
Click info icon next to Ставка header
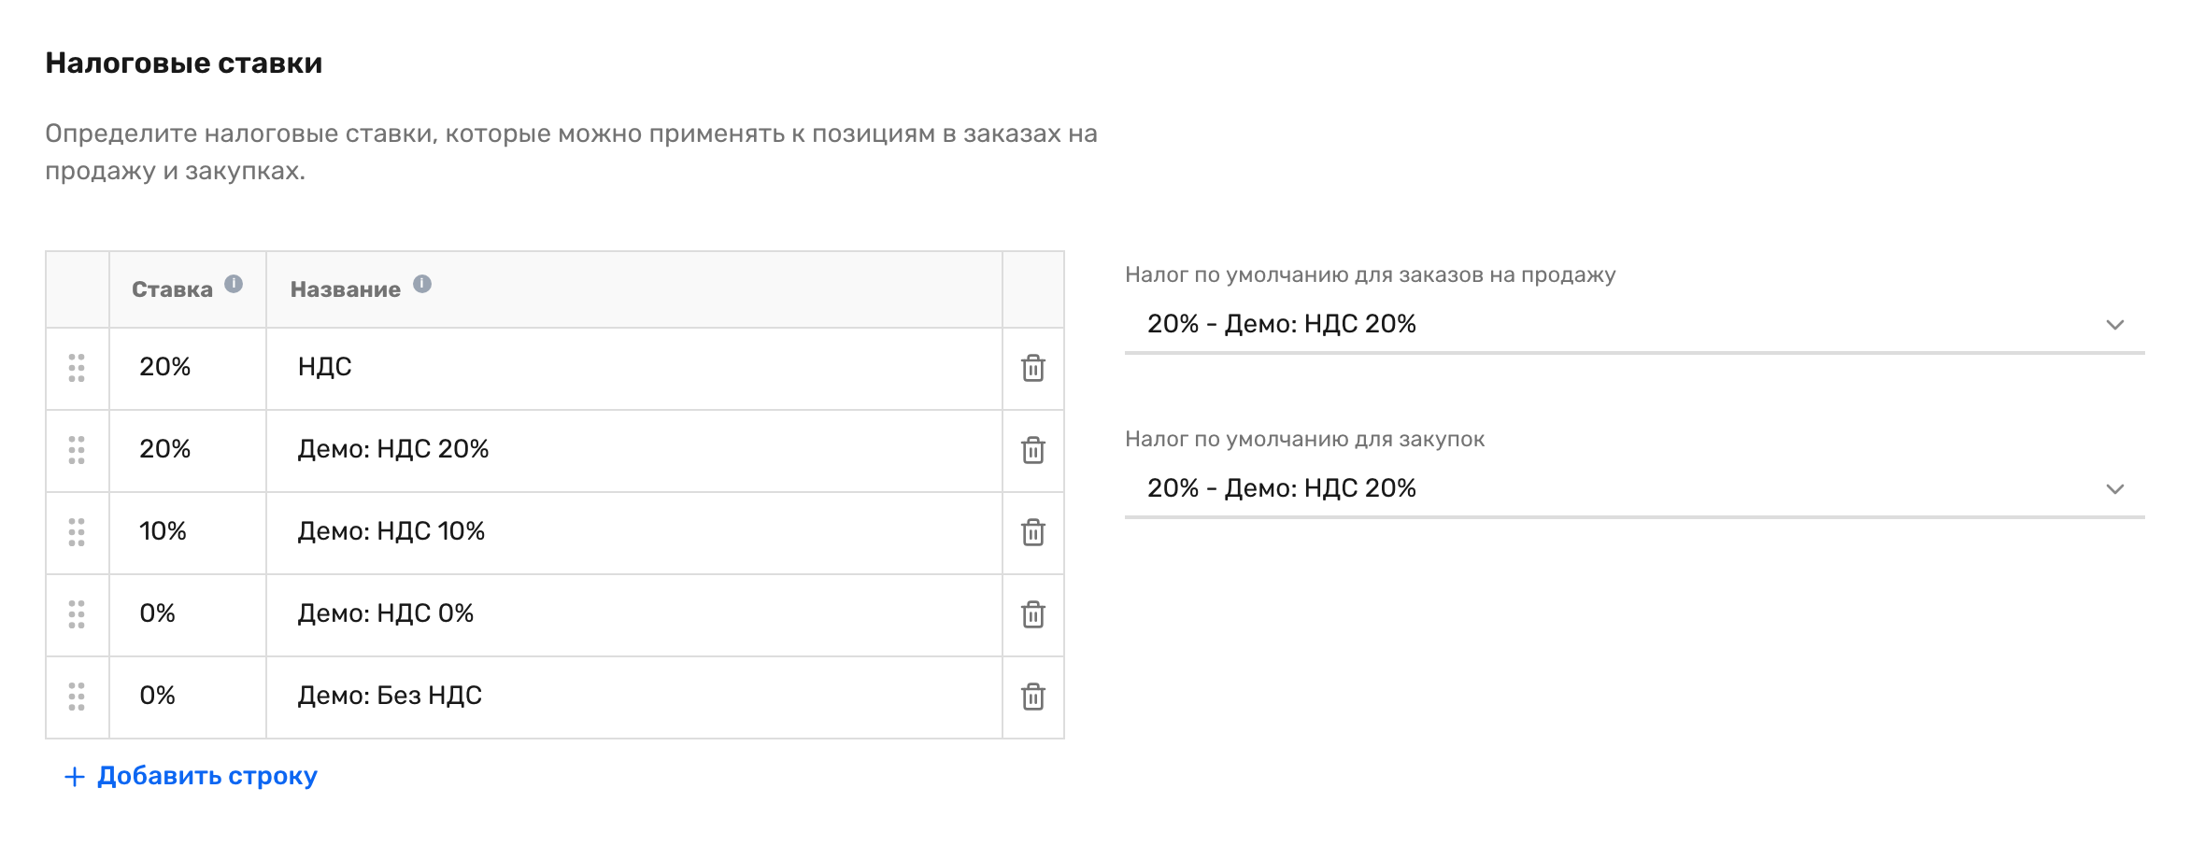[x=234, y=284]
